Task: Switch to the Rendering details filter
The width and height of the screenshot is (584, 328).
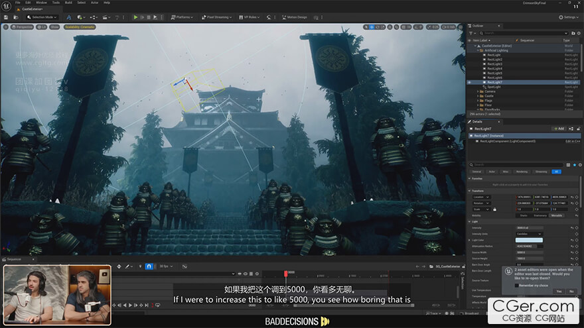Action: (522, 172)
